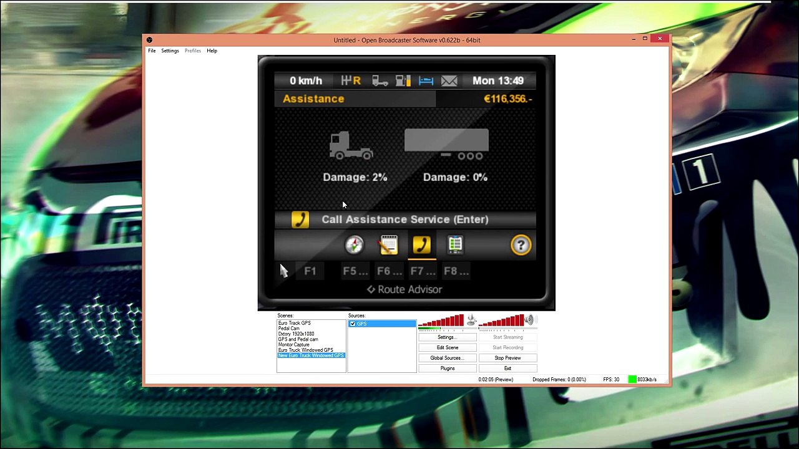799x449 pixels.
Task: Click the 'Damage: 0%' trailer text
Action: (455, 177)
